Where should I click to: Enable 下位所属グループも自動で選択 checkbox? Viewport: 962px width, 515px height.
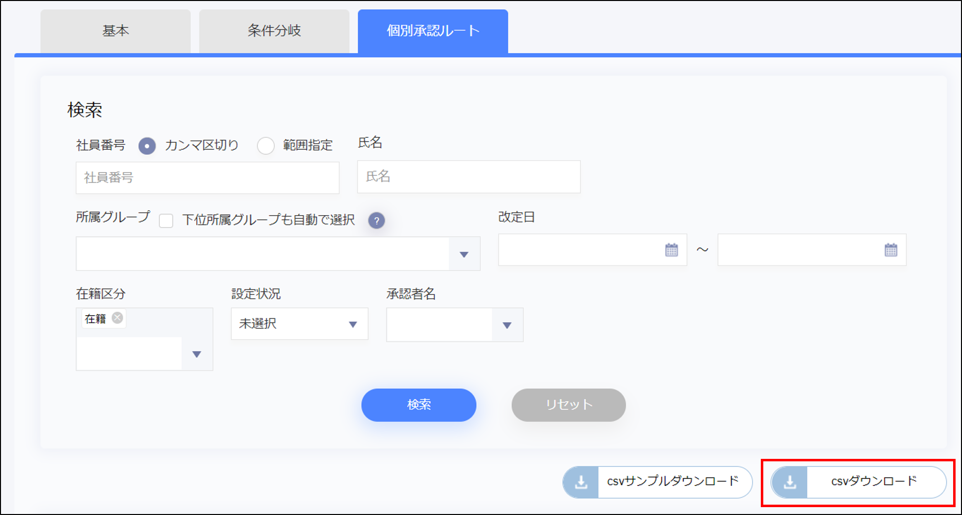166,221
